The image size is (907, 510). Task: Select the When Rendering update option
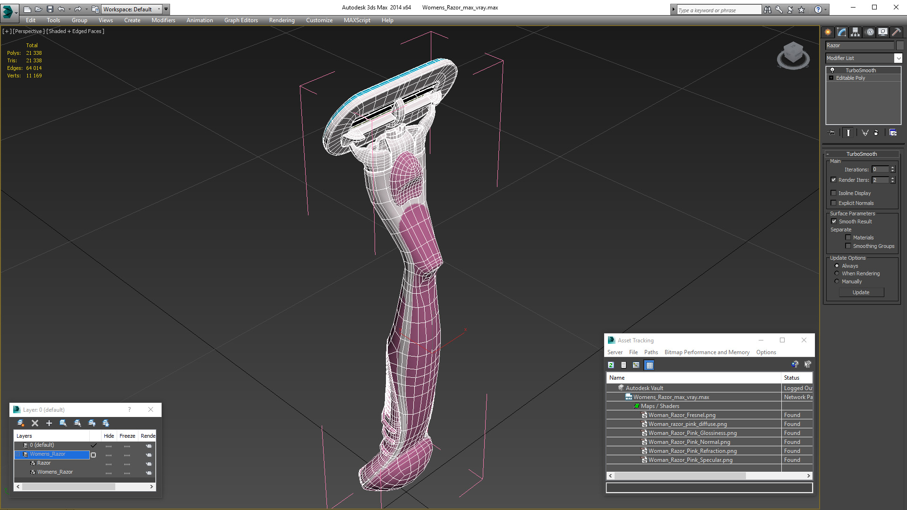point(837,273)
